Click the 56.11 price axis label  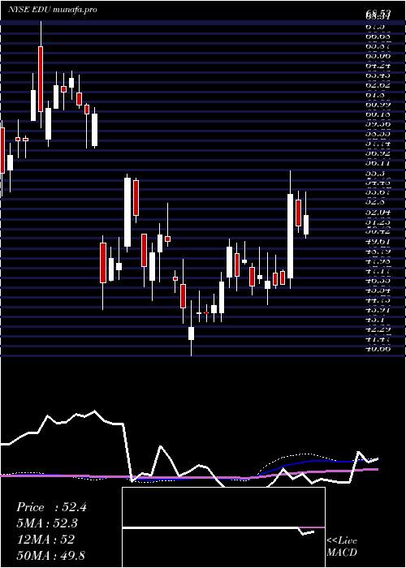point(378,163)
